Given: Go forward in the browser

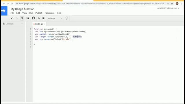Looking at the screenshot, I should [8, 4].
